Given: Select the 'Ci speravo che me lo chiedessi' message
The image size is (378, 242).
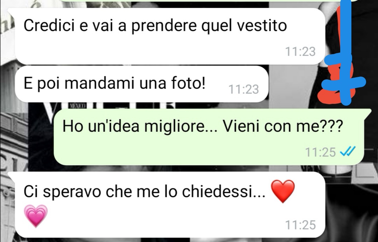Looking at the screenshot, I should tap(170, 205).
